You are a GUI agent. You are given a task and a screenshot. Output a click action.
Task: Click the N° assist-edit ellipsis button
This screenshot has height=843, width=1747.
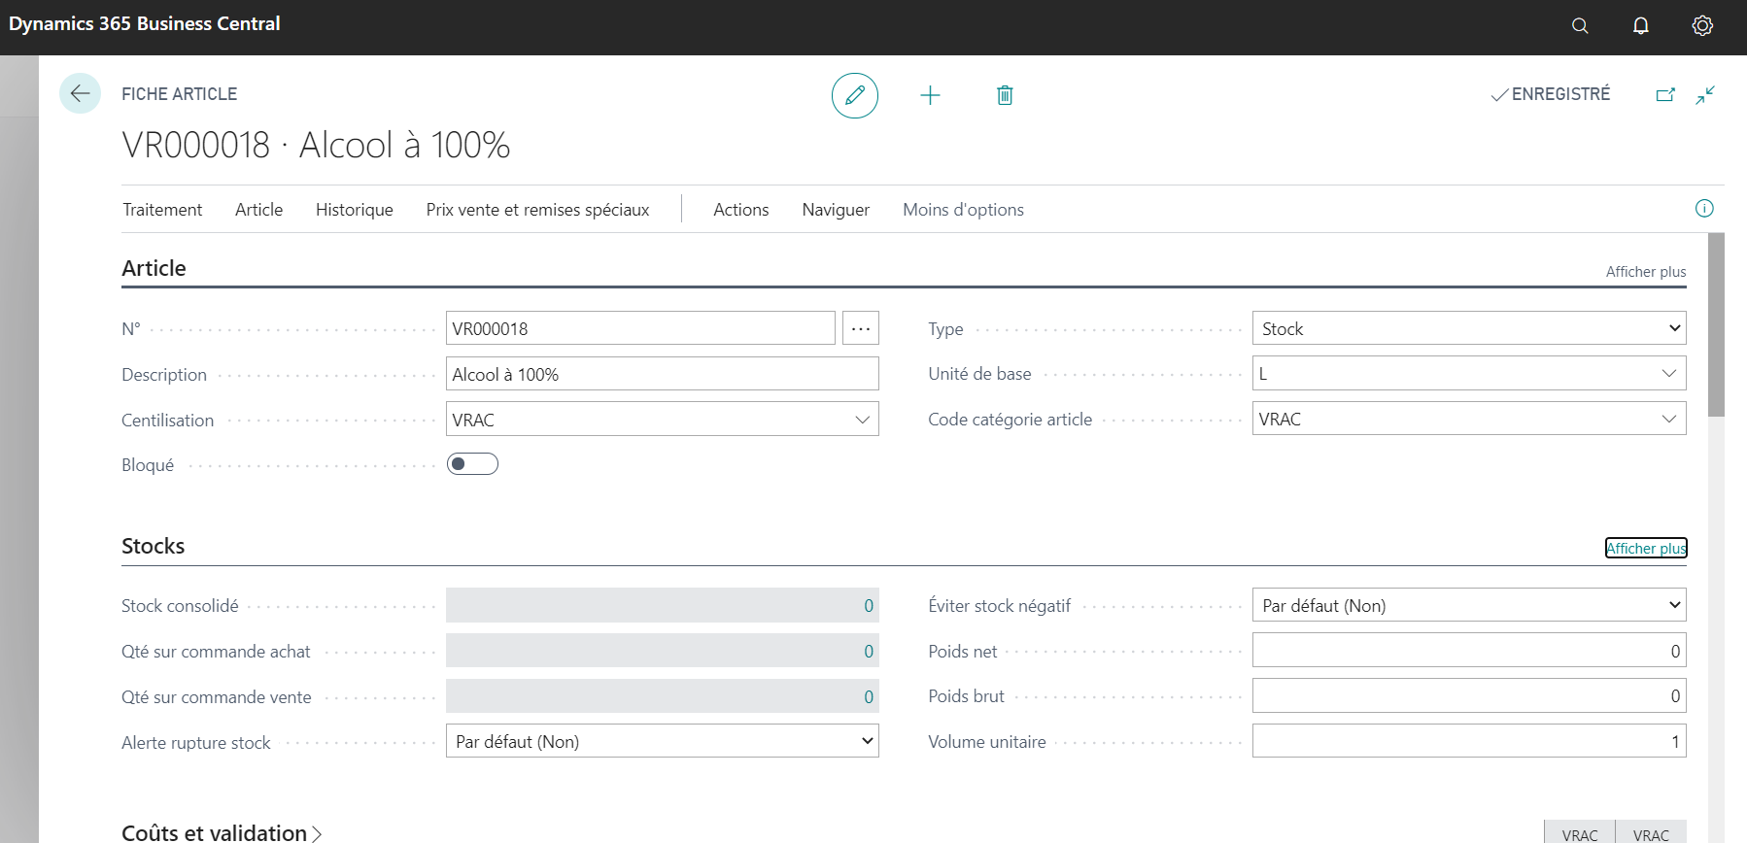[x=861, y=328]
